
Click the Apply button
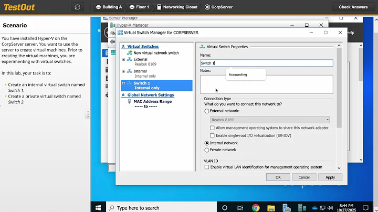click(330, 177)
